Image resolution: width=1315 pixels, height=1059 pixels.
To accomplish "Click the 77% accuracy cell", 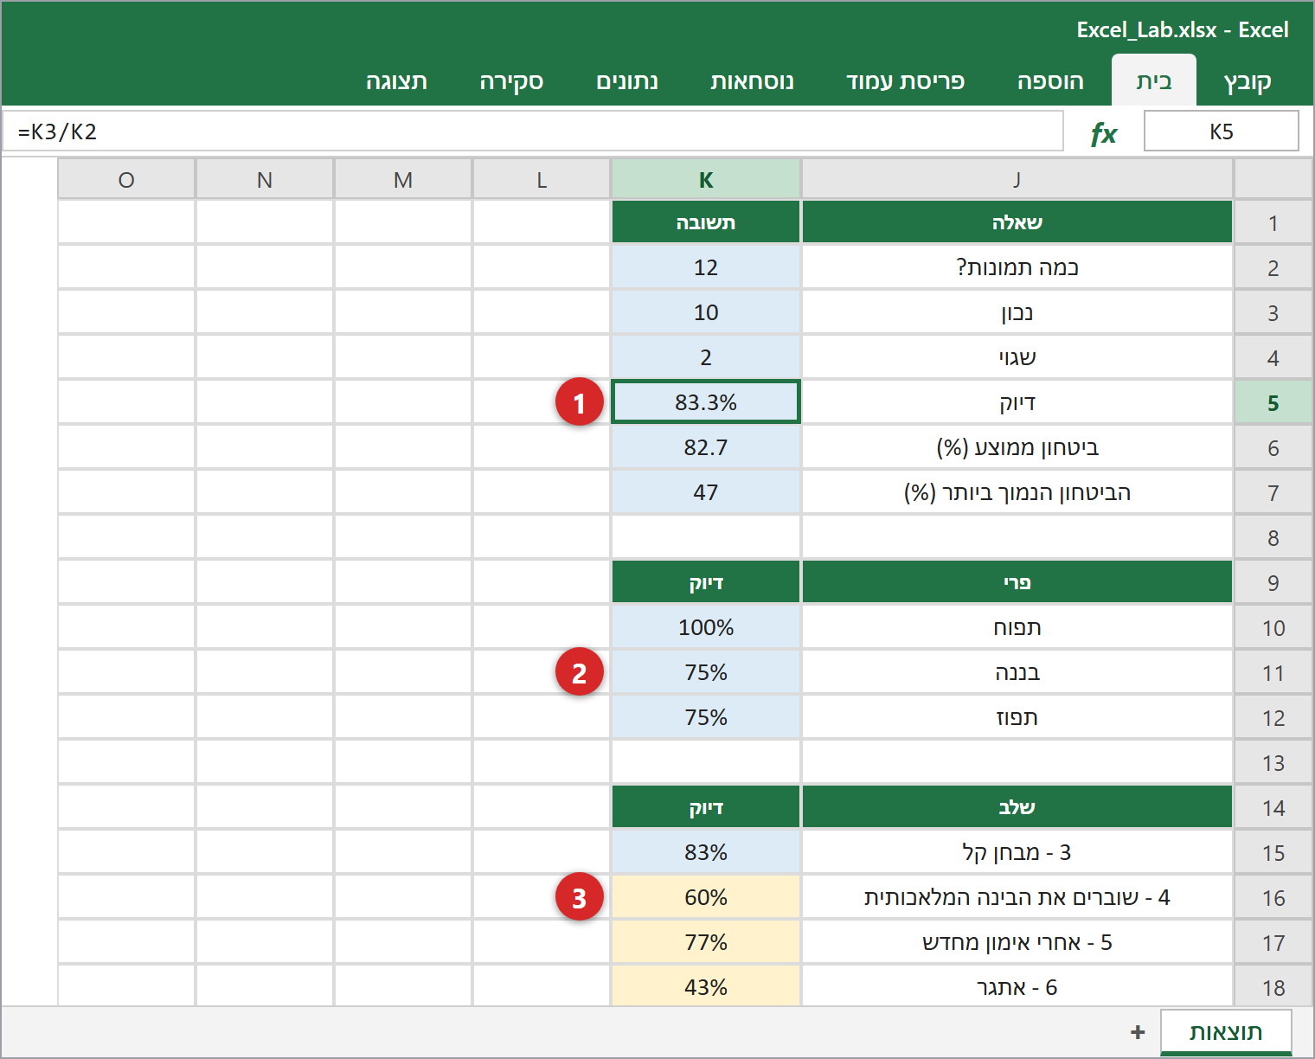I will [x=706, y=942].
